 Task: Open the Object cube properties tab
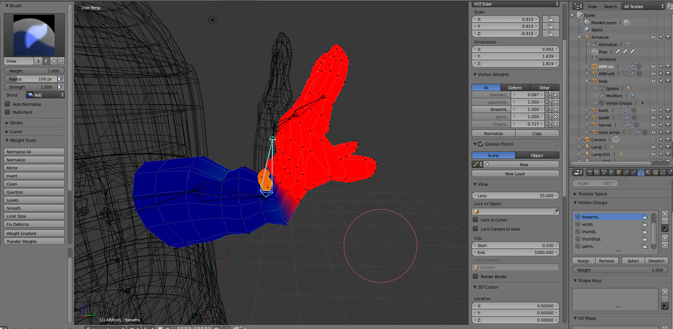point(619,172)
